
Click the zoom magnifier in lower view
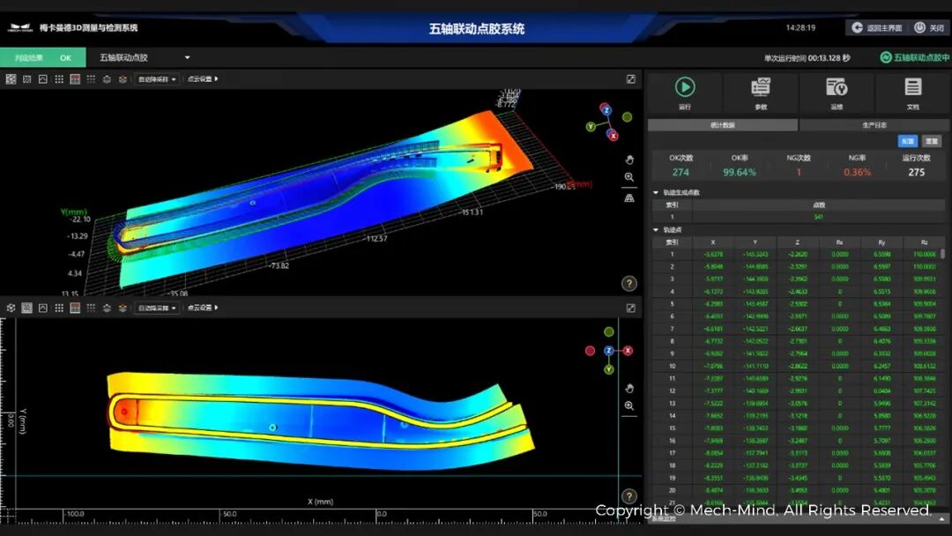point(629,406)
